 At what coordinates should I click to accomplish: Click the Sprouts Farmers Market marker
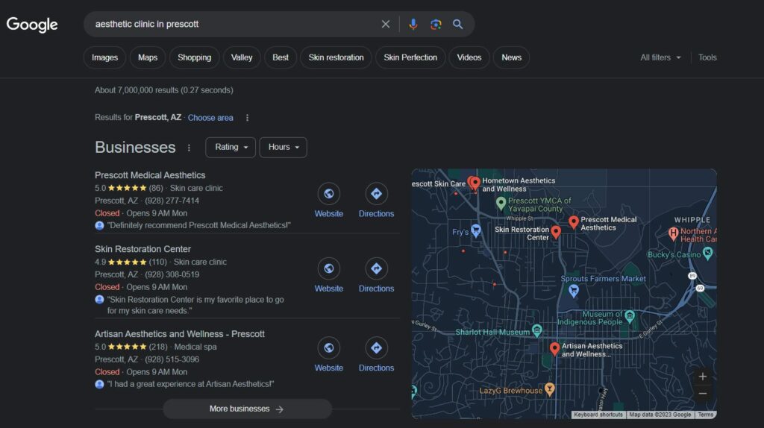point(574,292)
